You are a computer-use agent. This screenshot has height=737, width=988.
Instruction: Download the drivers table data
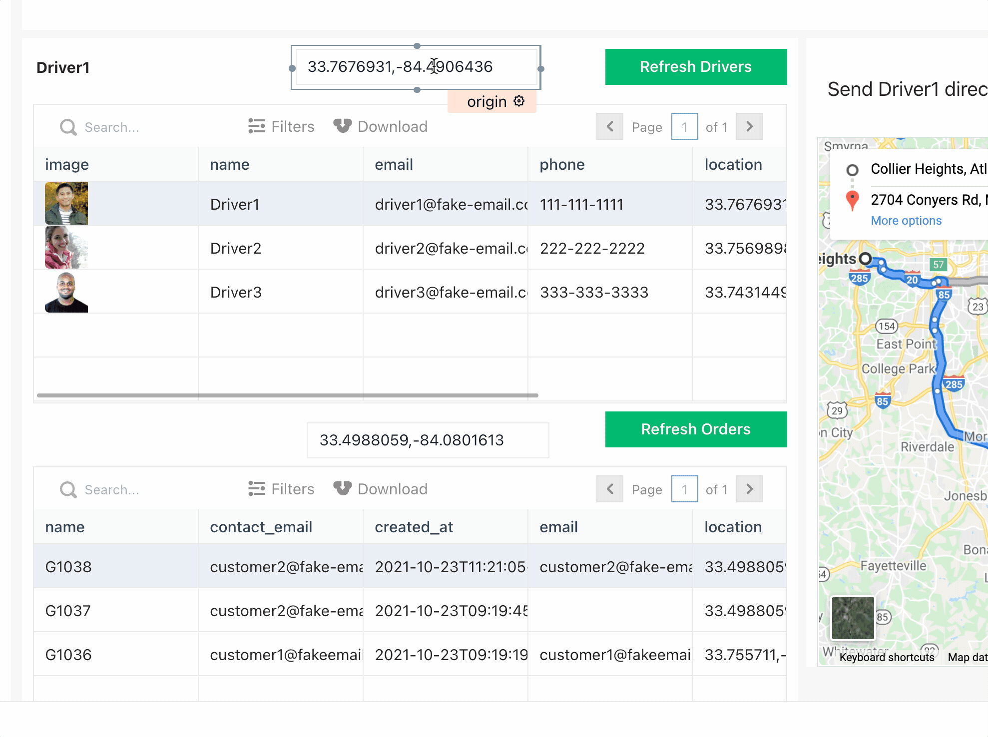(x=381, y=126)
